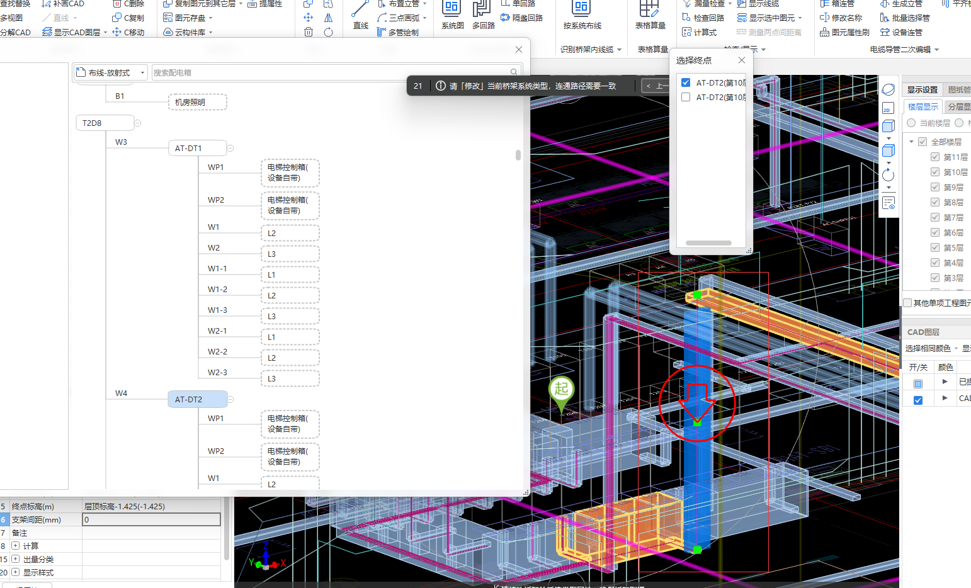Click the 修改名称 rename tool
This screenshot has height=588, width=971.
(841, 18)
